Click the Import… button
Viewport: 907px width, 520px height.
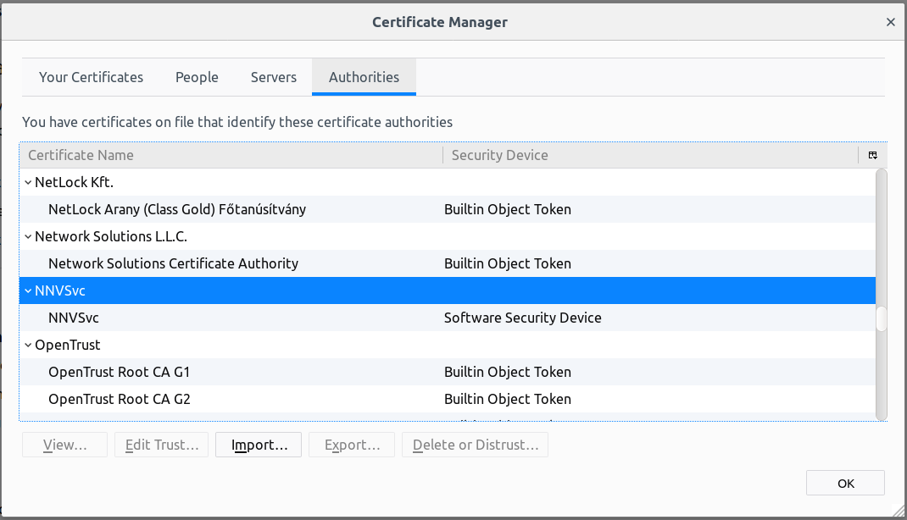coord(259,445)
